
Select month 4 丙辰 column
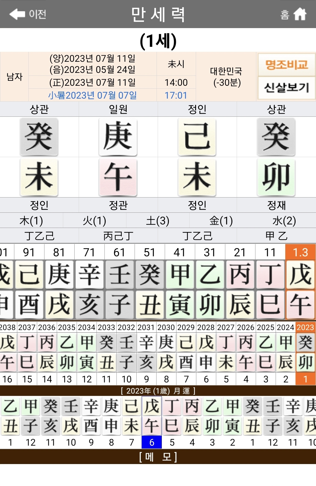(x=192, y=423)
